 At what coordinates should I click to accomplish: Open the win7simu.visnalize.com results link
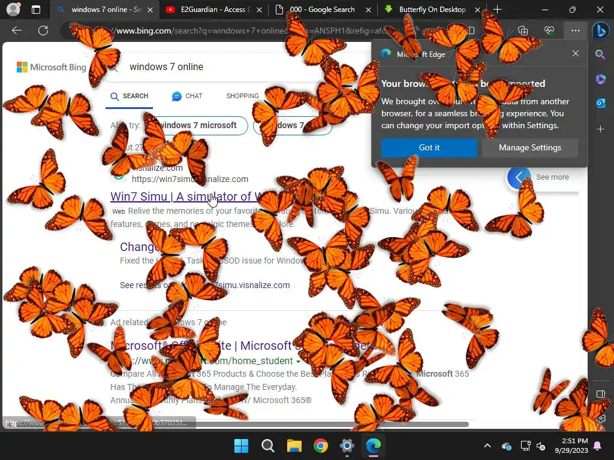[205, 285]
